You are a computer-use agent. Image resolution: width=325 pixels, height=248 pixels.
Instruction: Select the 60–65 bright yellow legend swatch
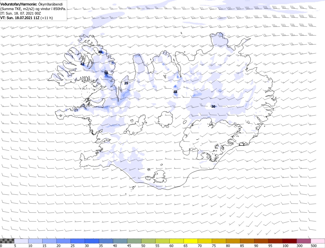point(176,241)
